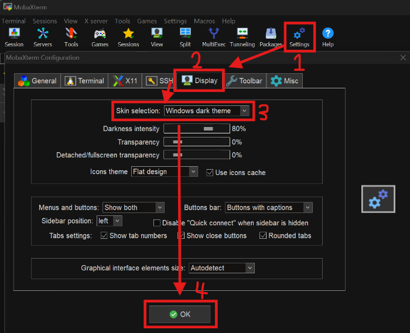Open the Settings menu
This screenshot has width=410, height=333.
(x=175, y=21)
